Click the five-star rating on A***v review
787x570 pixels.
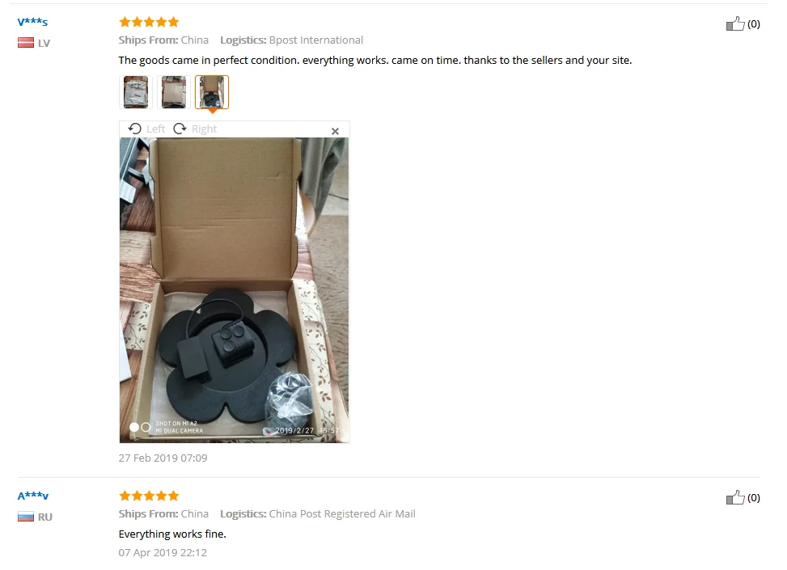point(149,496)
